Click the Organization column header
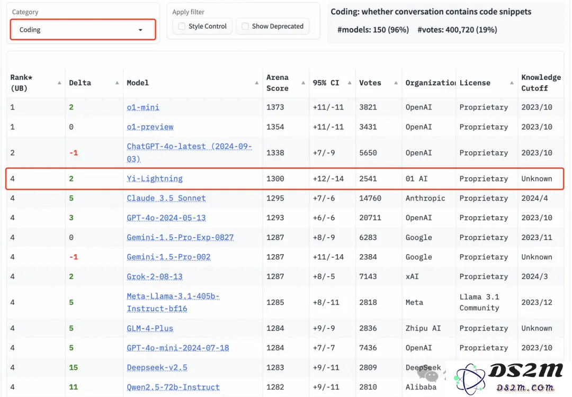 click(x=431, y=83)
